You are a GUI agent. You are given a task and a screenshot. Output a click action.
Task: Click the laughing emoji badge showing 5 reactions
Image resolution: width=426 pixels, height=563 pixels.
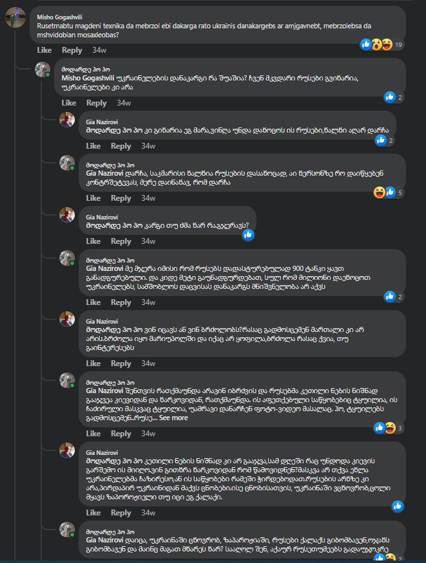(x=379, y=191)
